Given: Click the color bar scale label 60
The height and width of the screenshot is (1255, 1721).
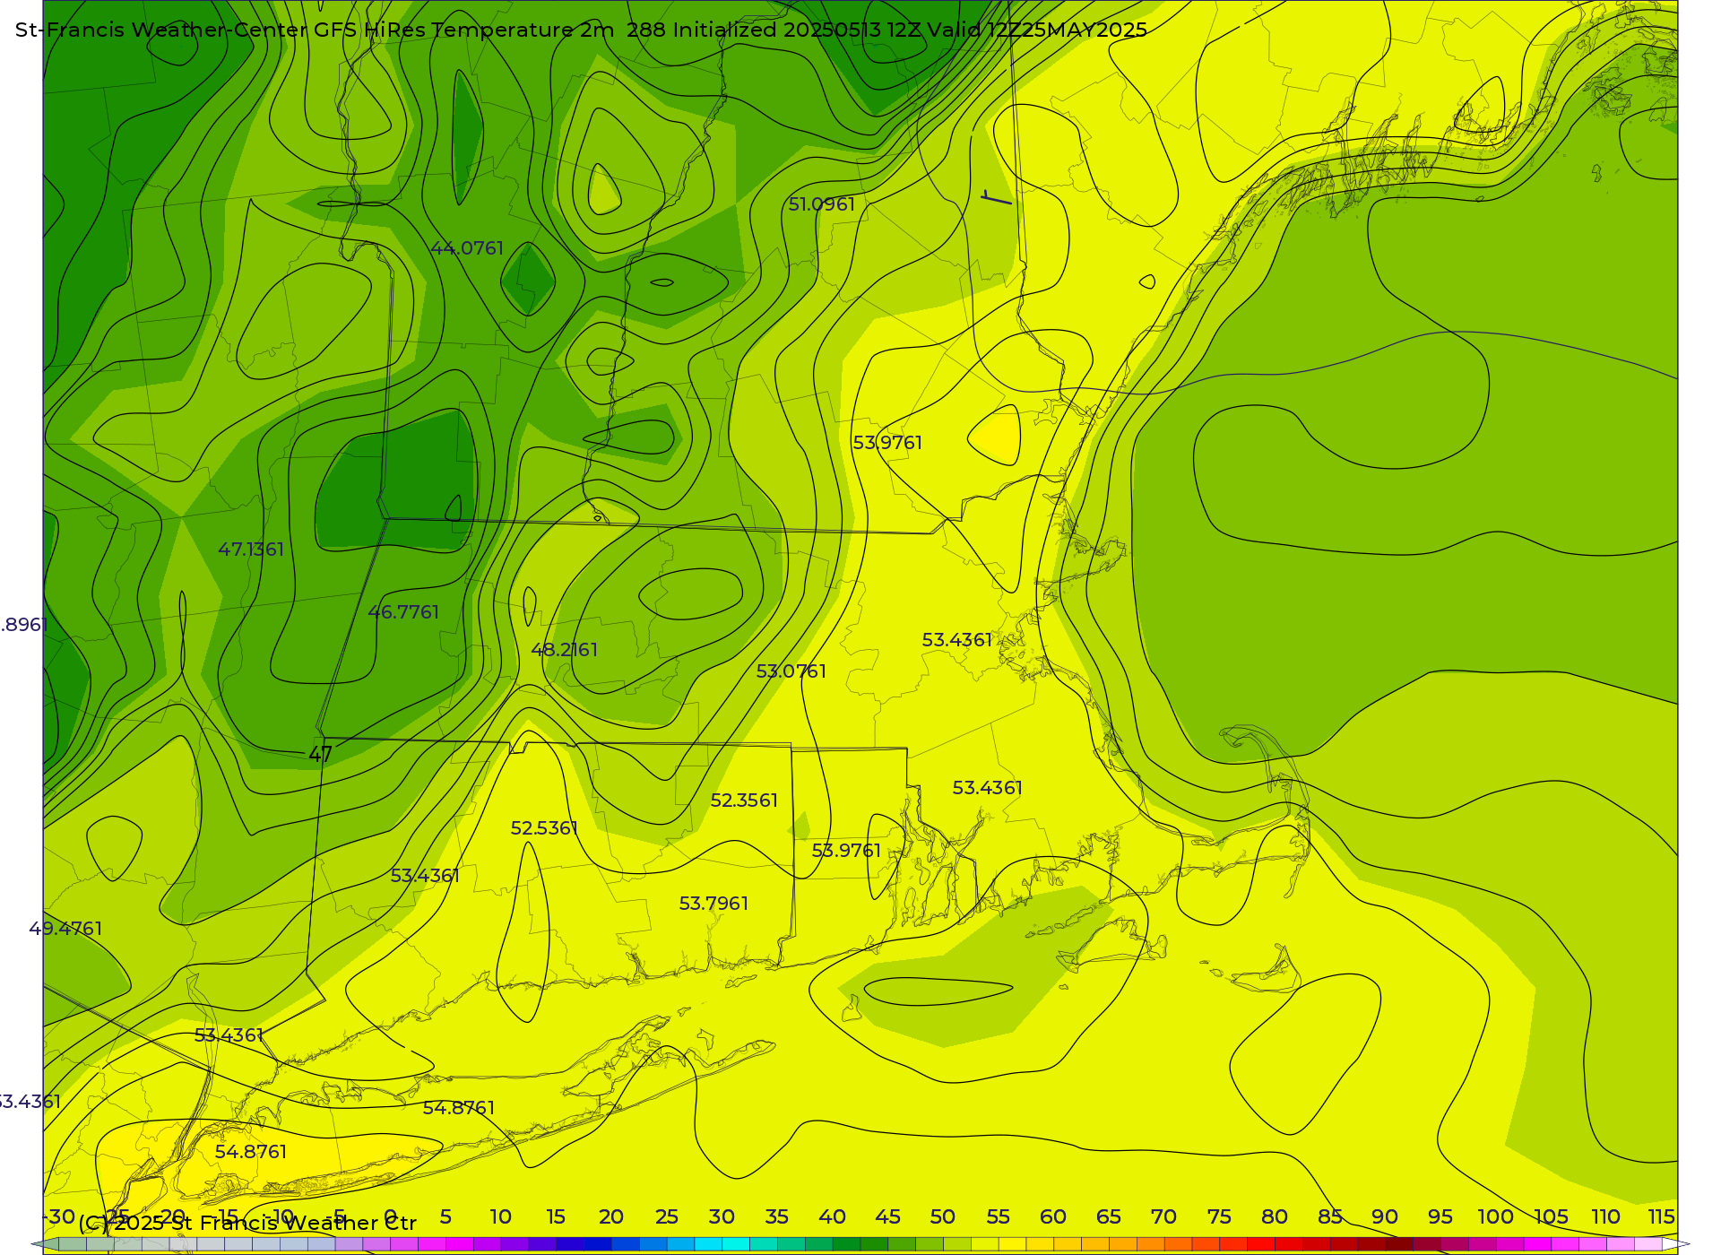Looking at the screenshot, I should tap(1053, 1216).
